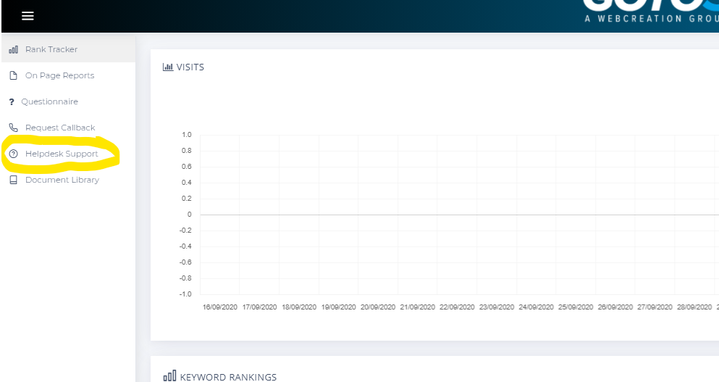Click the Rank Tracker bar chart icon
Image resolution: width=719 pixels, height=382 pixels.
pos(13,49)
